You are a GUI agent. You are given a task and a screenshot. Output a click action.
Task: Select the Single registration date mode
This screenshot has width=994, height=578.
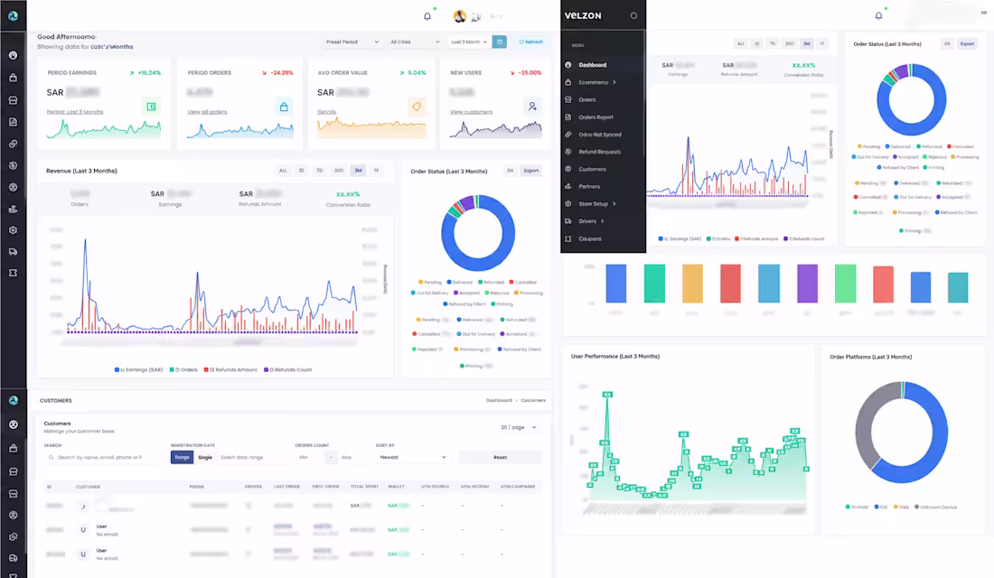click(x=205, y=457)
